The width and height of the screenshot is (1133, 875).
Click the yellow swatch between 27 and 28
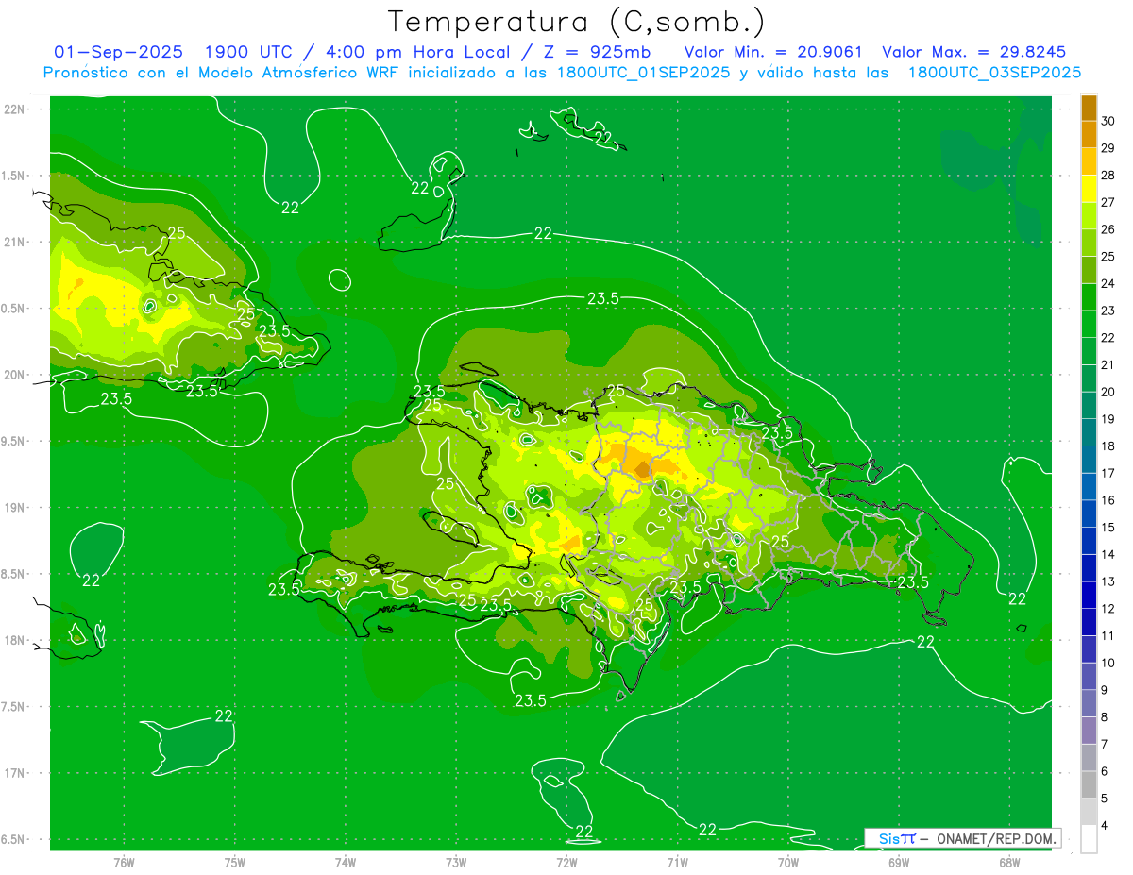click(x=1089, y=188)
